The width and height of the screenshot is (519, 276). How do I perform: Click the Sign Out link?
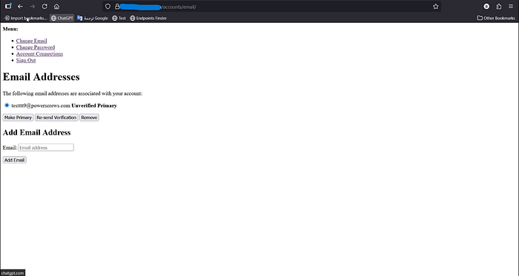coord(26,60)
